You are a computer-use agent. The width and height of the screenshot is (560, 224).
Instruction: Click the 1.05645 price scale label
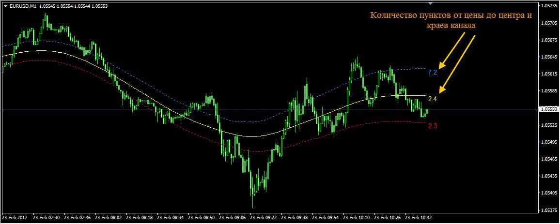[549, 57]
